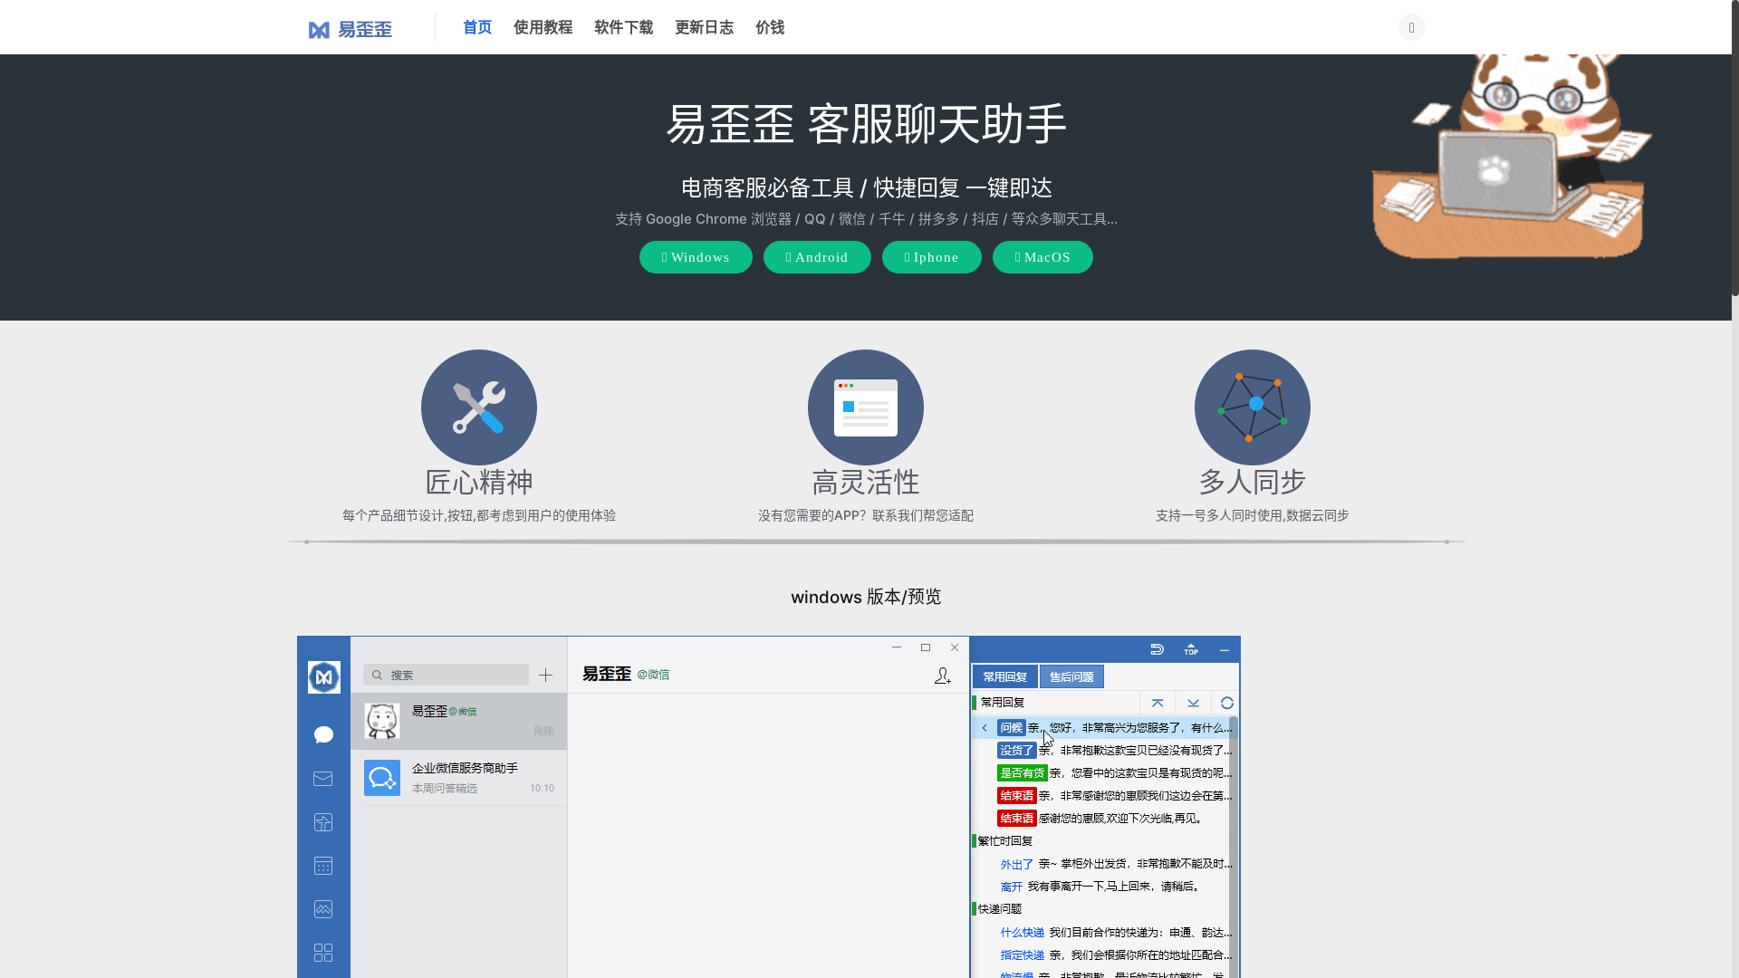Click the left chevron beside 问候 row
The image size is (1739, 978).
985,728
